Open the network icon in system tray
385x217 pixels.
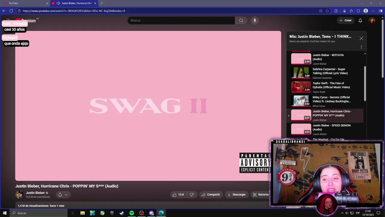pos(352,213)
